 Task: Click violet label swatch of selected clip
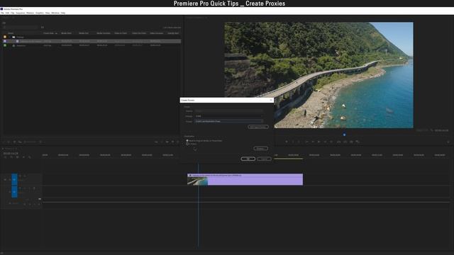(x=5, y=41)
